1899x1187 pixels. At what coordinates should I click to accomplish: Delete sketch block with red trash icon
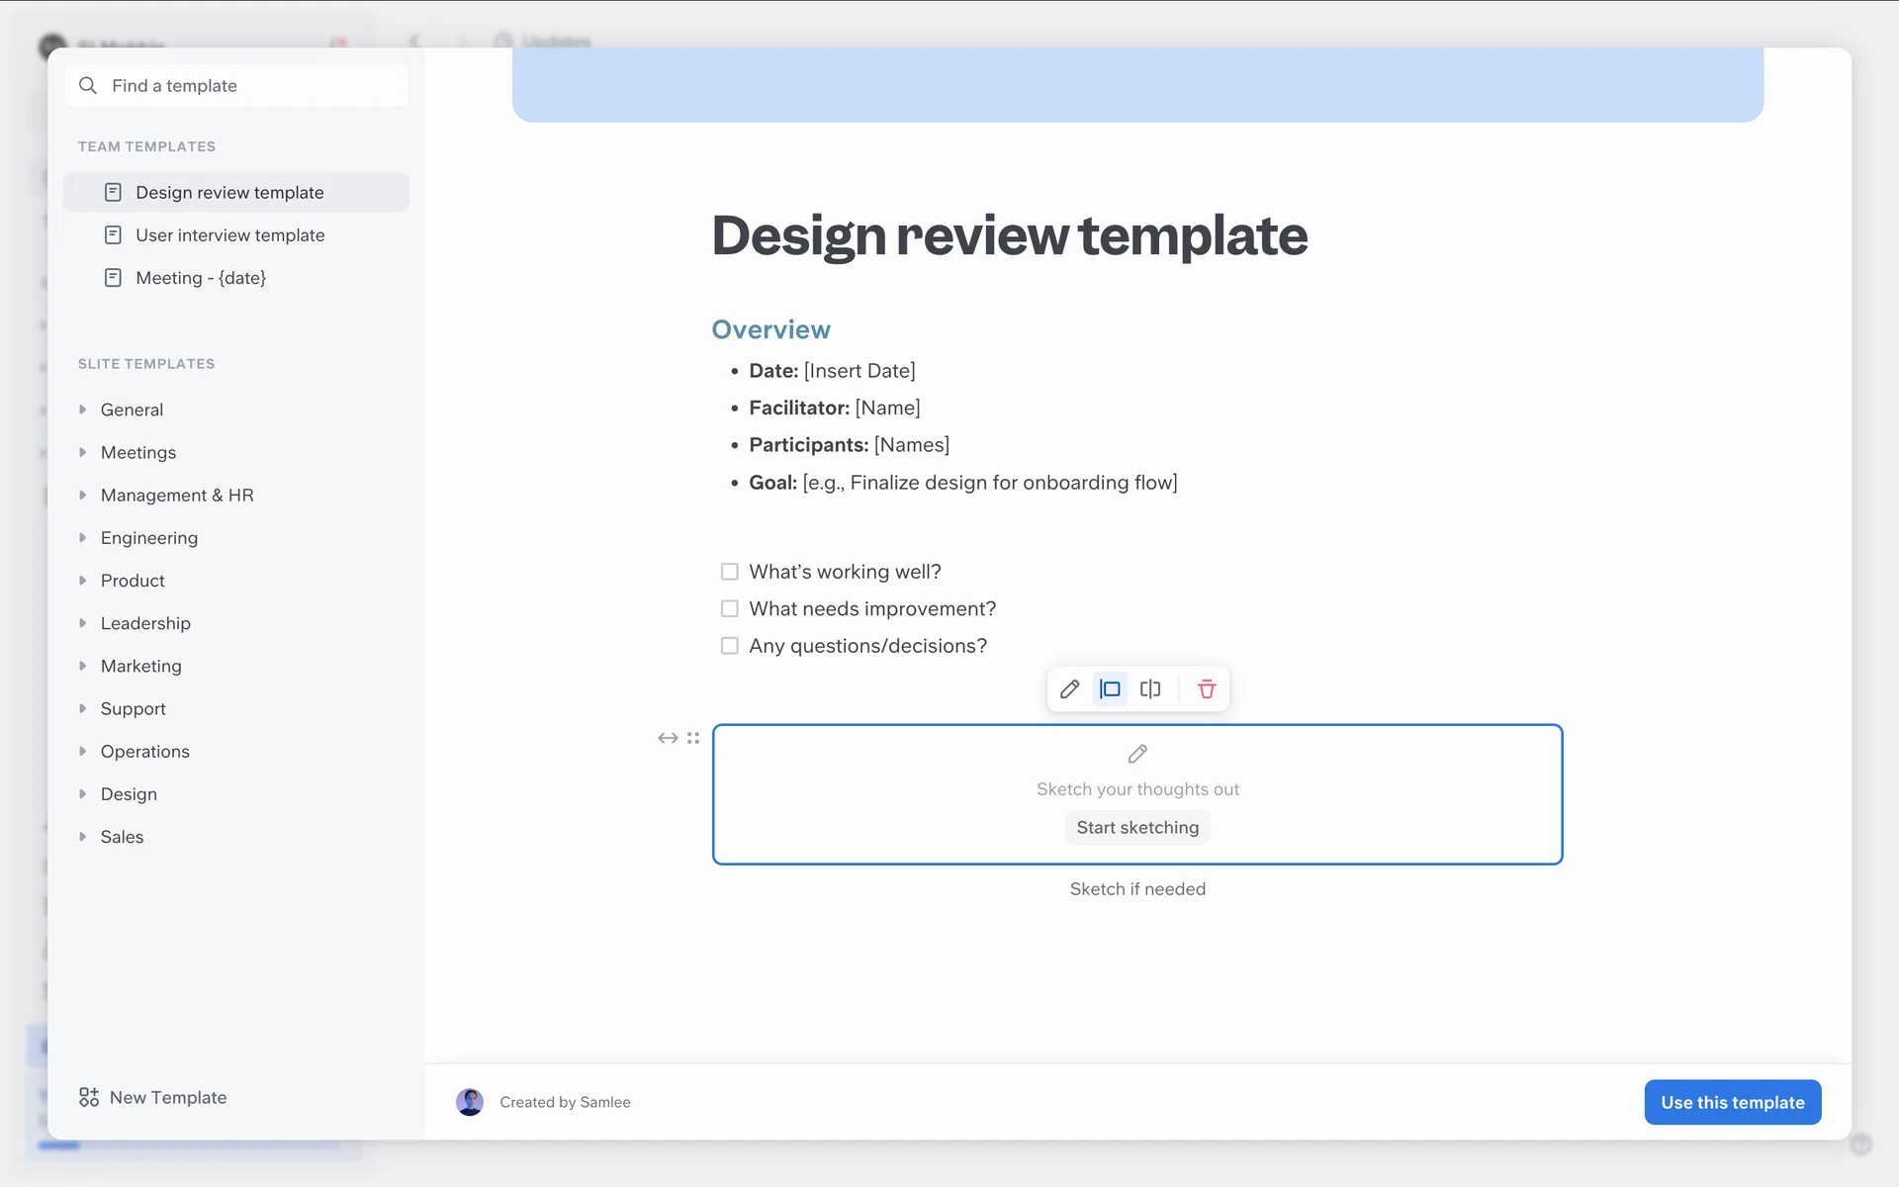(1207, 689)
